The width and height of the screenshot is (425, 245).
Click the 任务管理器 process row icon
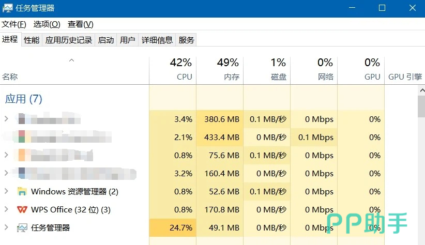click(x=22, y=227)
